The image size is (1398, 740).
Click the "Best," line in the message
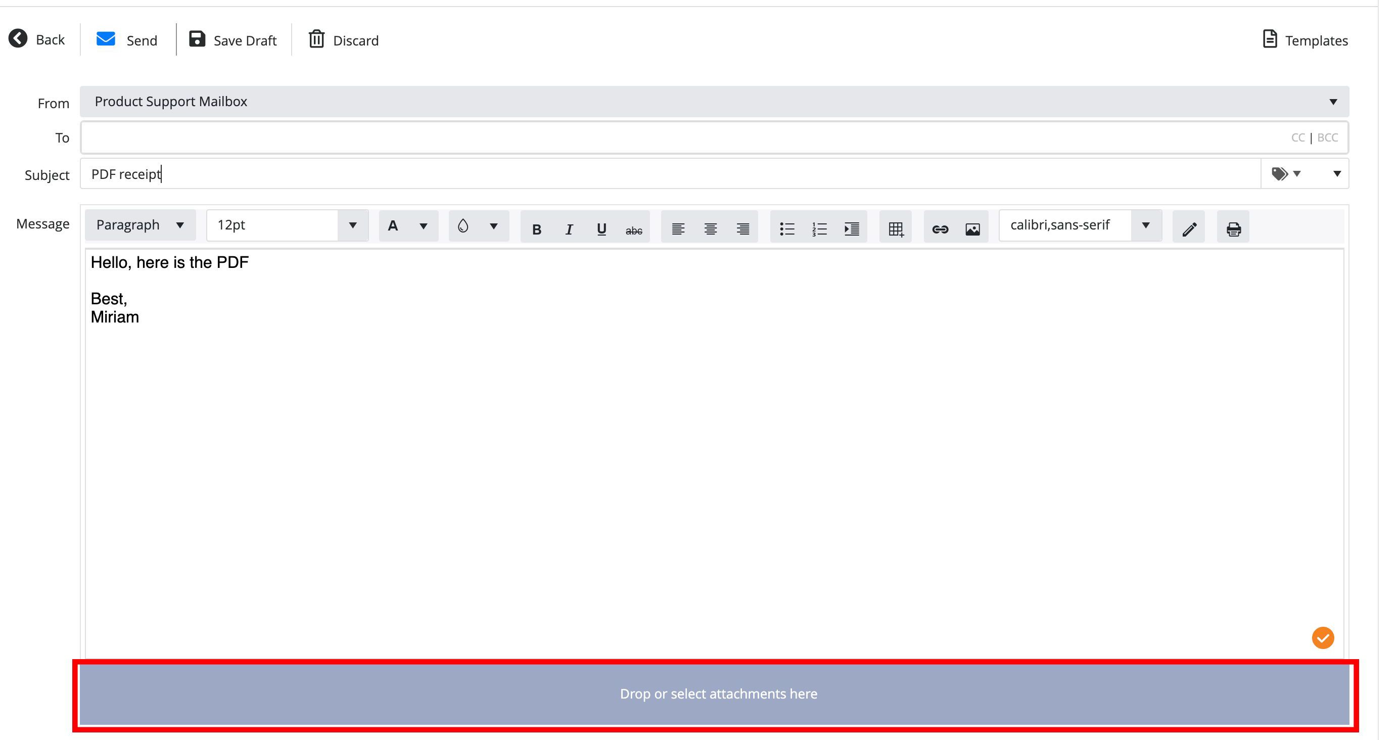click(109, 299)
